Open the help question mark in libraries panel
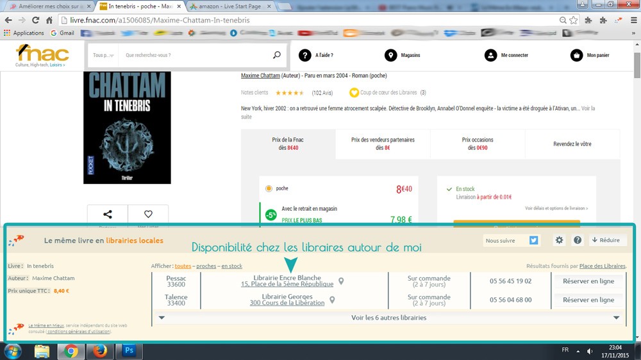641x360 pixels. pyautogui.click(x=578, y=240)
